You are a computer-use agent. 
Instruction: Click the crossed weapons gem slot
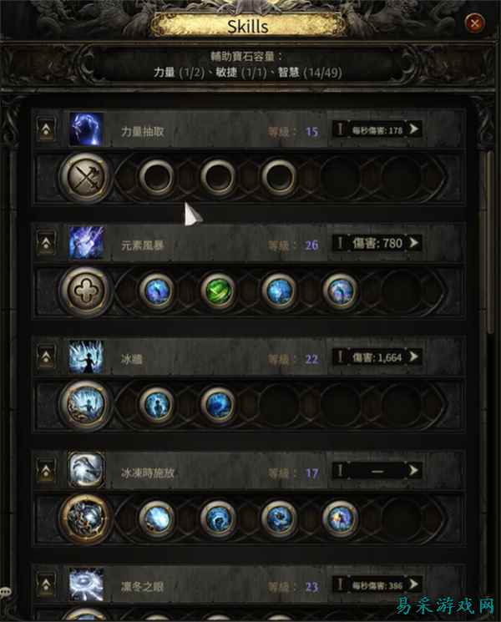coord(85,177)
